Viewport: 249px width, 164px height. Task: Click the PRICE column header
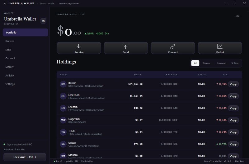point(138,75)
